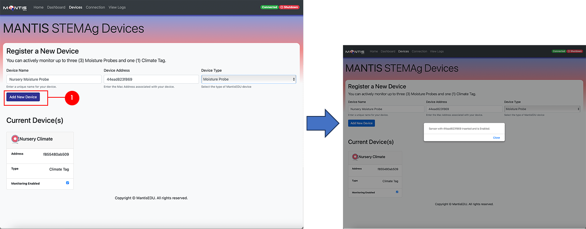Click the Nursery Climate device icon in right screenshot
The width and height of the screenshot is (586, 229).
(x=355, y=157)
